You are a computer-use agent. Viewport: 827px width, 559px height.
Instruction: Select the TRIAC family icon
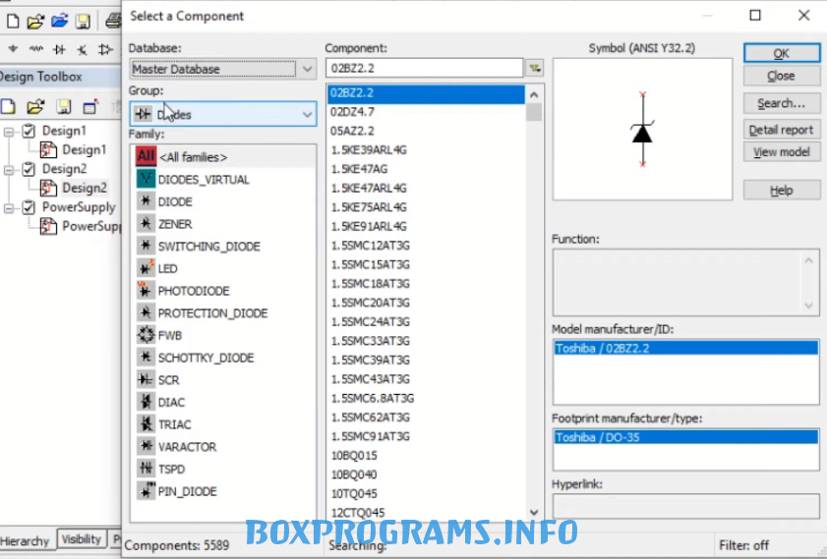pyautogui.click(x=146, y=424)
